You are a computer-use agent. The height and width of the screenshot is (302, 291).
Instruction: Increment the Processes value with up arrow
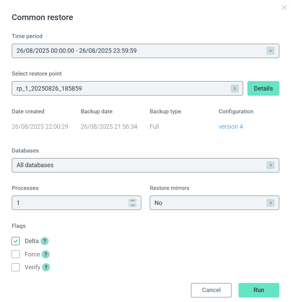pos(132,201)
